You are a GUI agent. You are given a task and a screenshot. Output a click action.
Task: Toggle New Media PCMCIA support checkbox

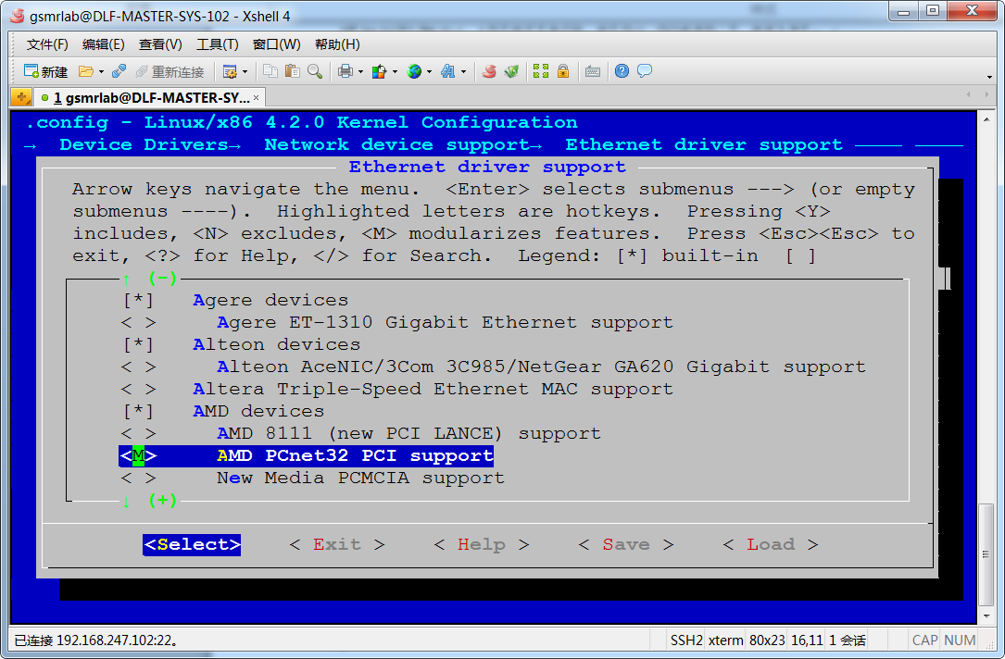pos(138,478)
